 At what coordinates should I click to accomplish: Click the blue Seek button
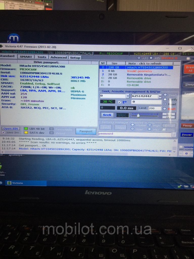(107, 115)
